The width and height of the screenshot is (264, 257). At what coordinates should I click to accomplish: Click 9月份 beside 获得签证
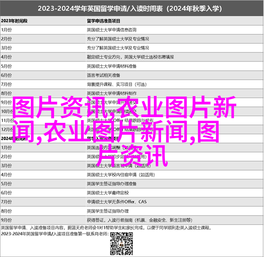coord(7,220)
